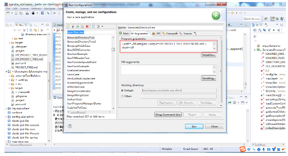Click Save All icon in Eclipse toolbar
Image resolution: width=288 pixels, height=156 pixels.
point(21,13)
